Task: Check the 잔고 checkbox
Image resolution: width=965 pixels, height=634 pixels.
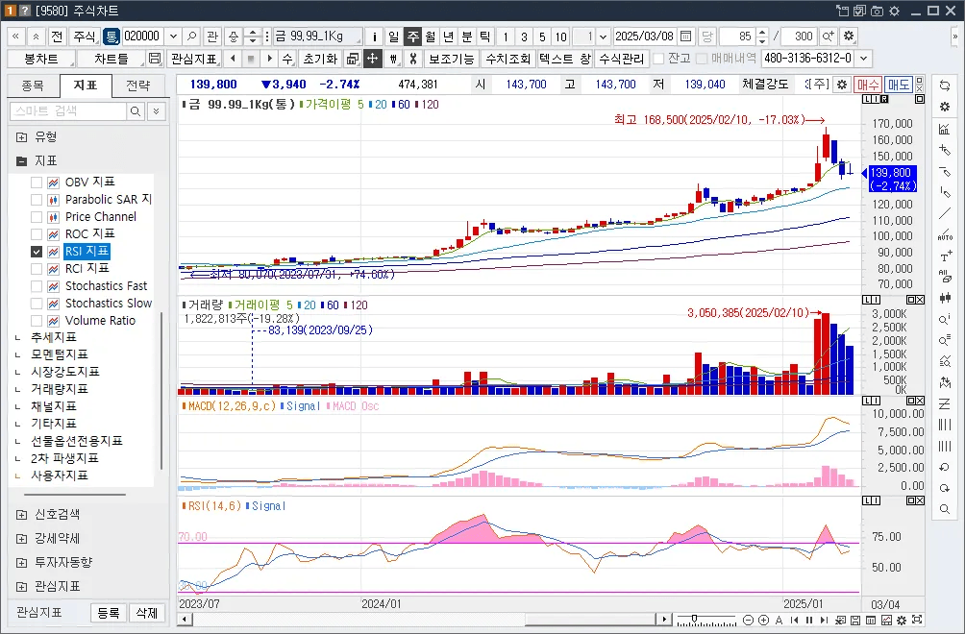Action: (658, 59)
